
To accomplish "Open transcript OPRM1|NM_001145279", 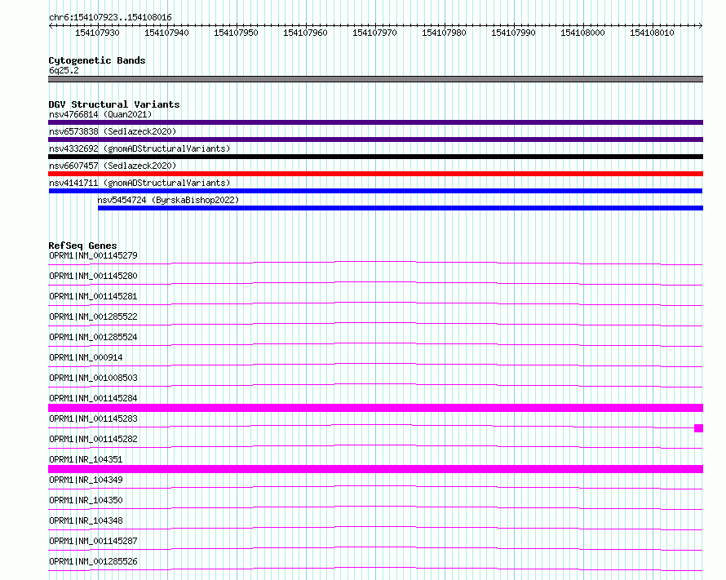I will click(x=93, y=255).
